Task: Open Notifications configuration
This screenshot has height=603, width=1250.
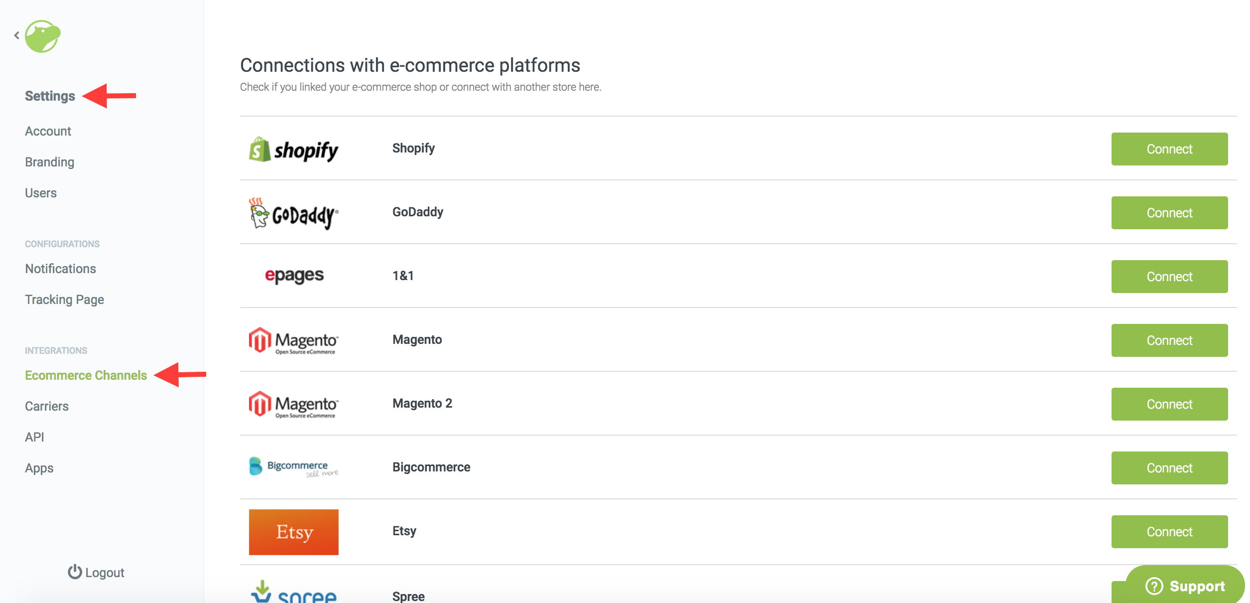Action: 60,269
